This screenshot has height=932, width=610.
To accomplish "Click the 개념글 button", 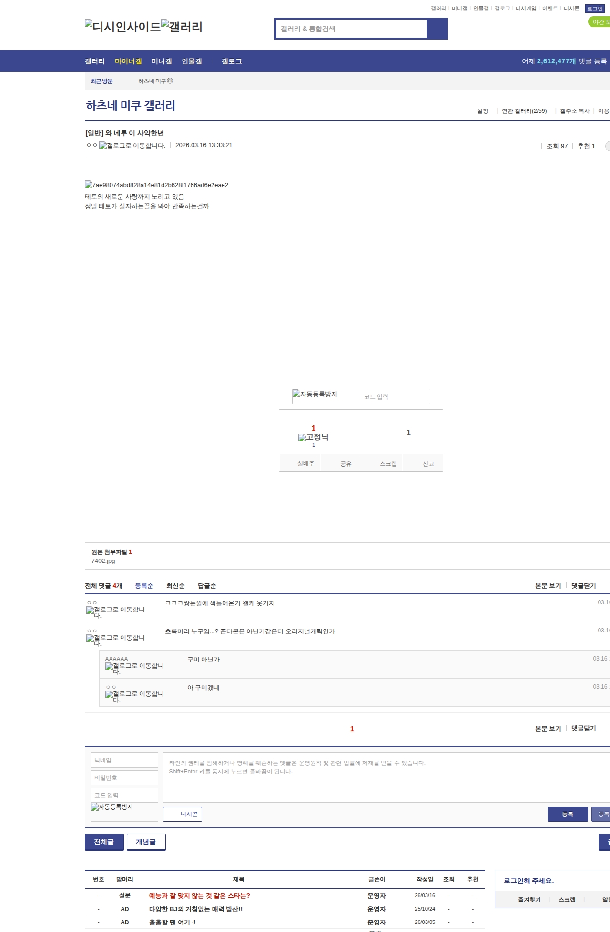I will click(146, 842).
